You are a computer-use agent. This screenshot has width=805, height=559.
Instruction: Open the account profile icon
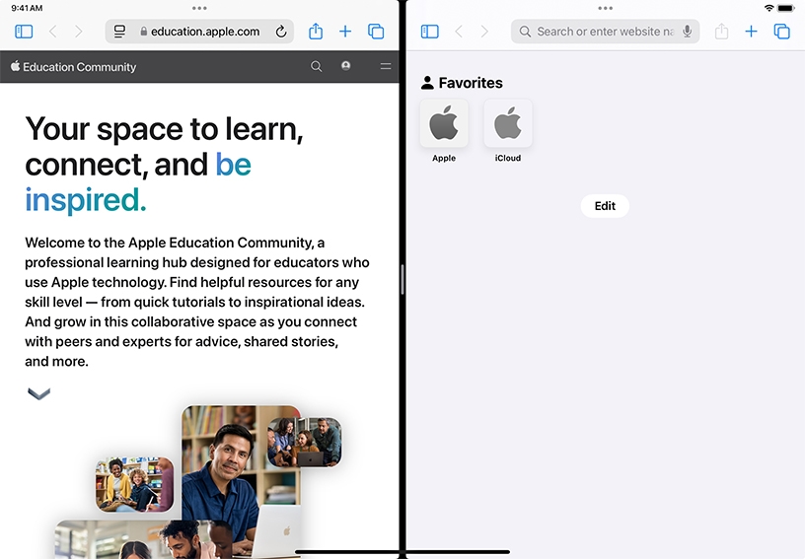pyautogui.click(x=345, y=66)
